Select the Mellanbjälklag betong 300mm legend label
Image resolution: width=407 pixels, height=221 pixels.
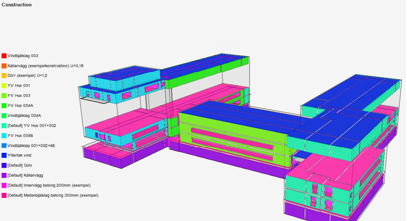click(x=53, y=195)
